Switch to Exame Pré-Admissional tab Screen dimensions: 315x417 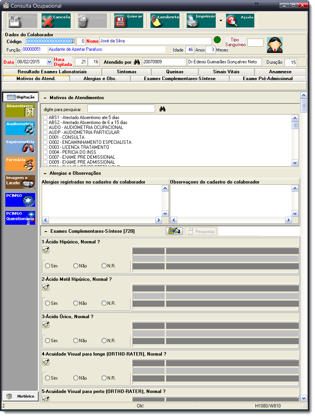268,79
